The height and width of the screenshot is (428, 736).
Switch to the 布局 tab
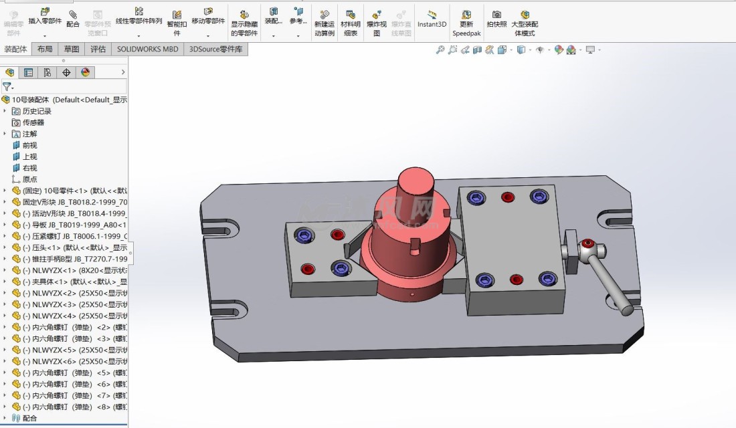pyautogui.click(x=45, y=49)
